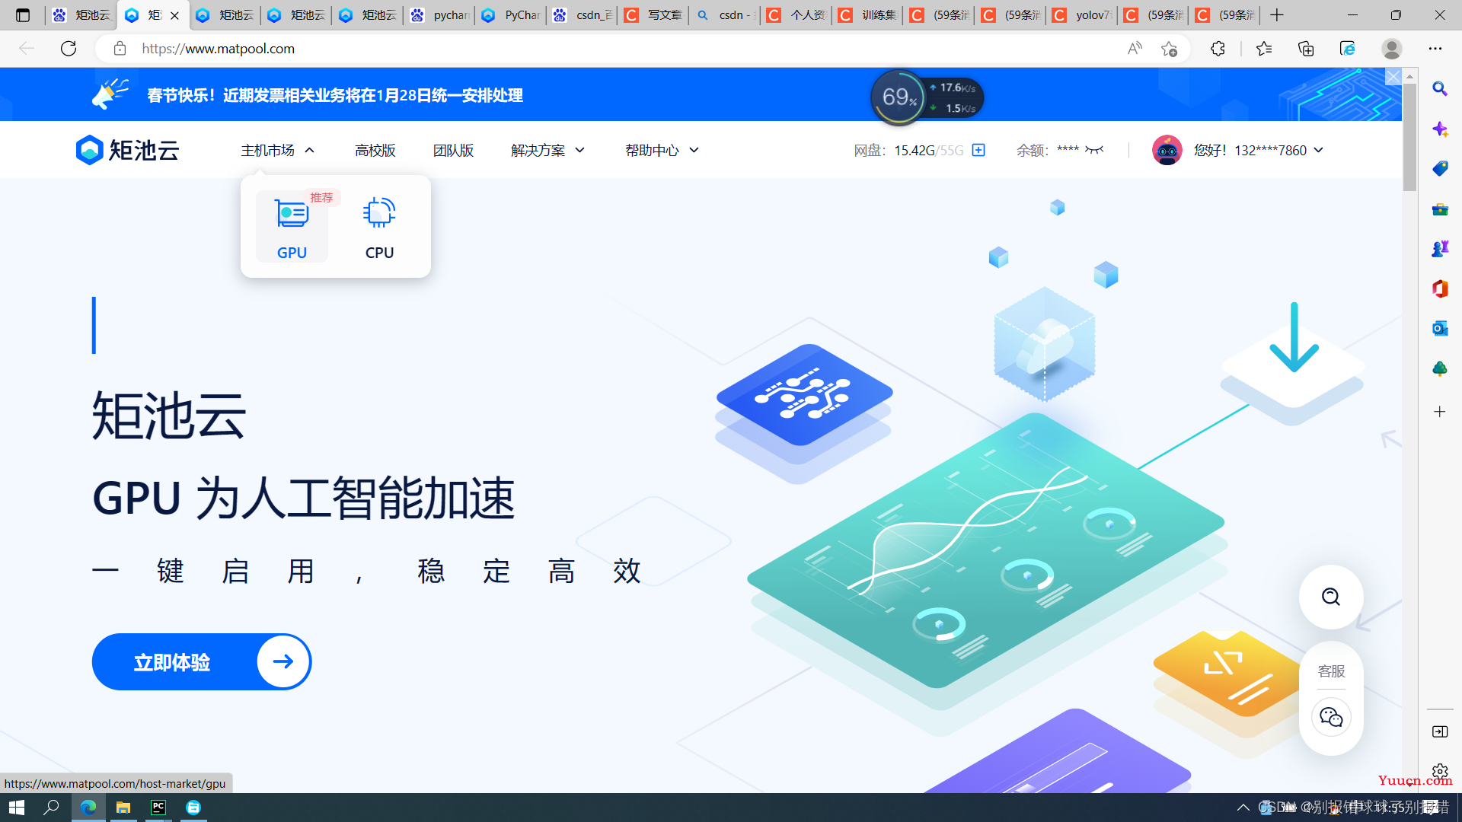Expand the 主机市场 dropdown menu

point(278,149)
